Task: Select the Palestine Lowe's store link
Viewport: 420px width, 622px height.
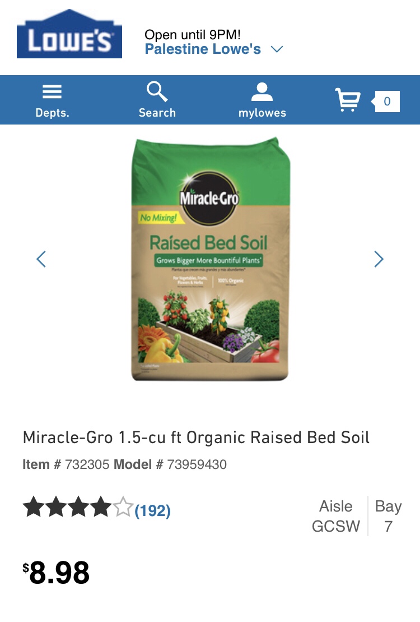Action: [x=203, y=49]
